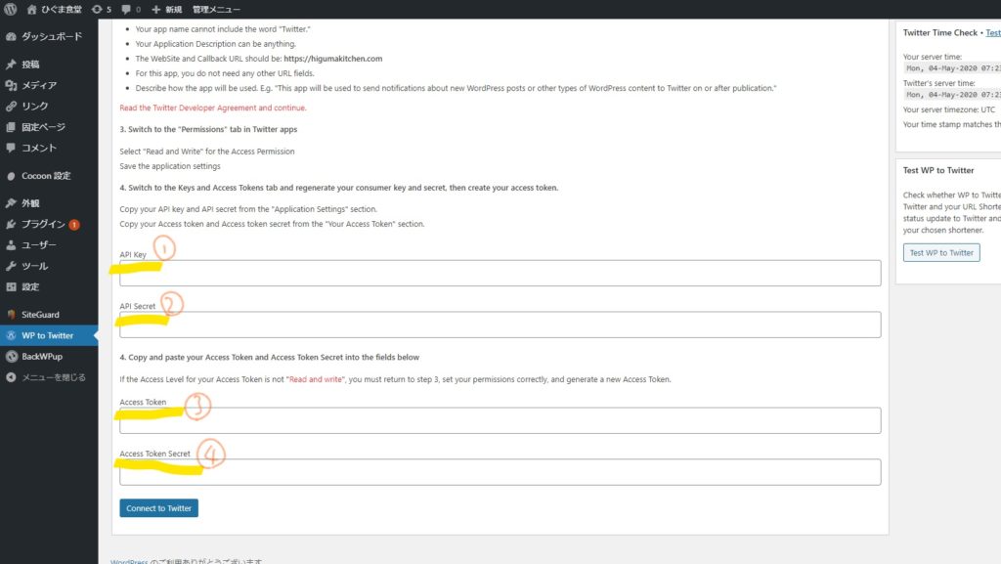The image size is (1001, 564).
Task: Click the ツール wrench icon
Action: pos(11,266)
